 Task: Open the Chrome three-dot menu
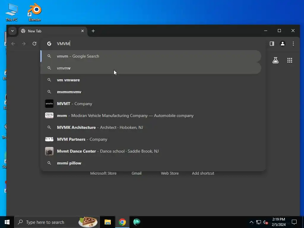coord(293,44)
